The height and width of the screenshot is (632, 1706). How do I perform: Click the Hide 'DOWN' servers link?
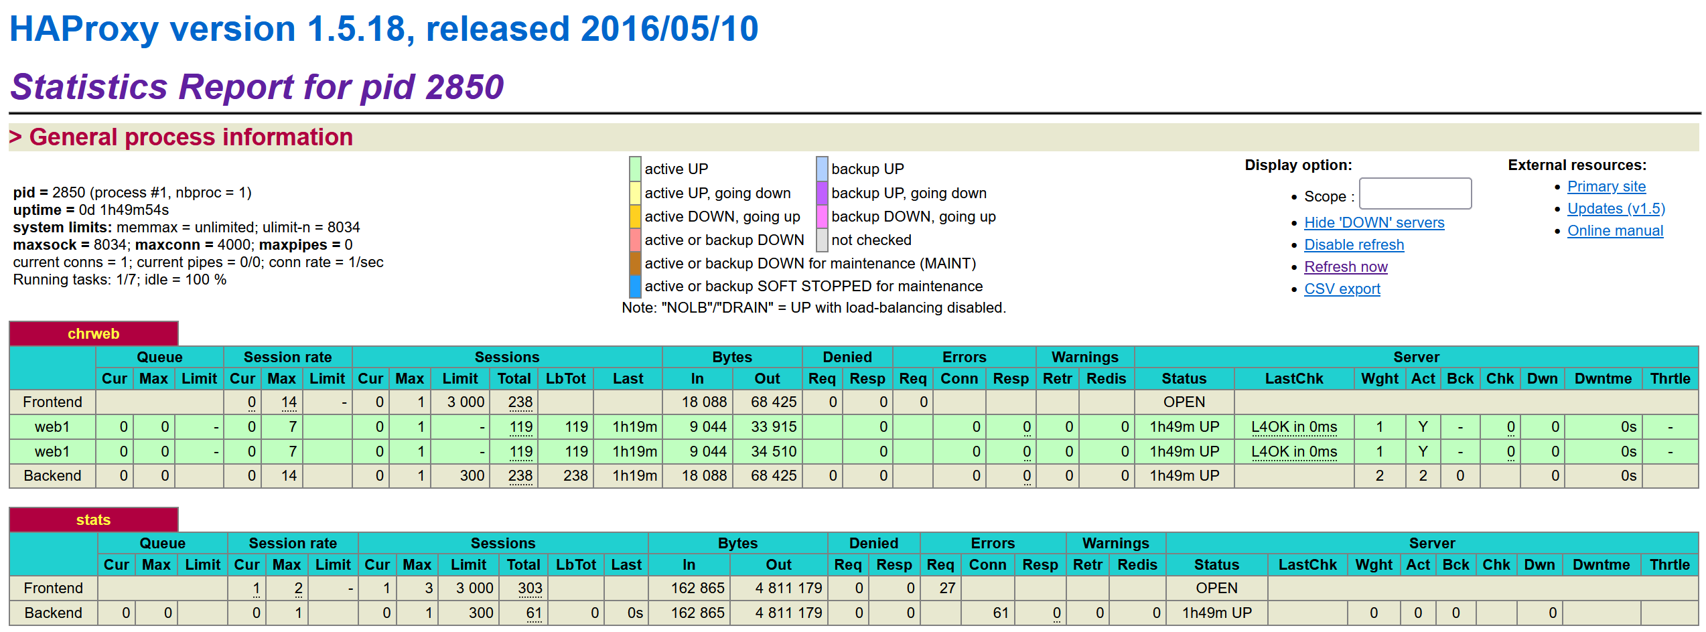coord(1374,223)
